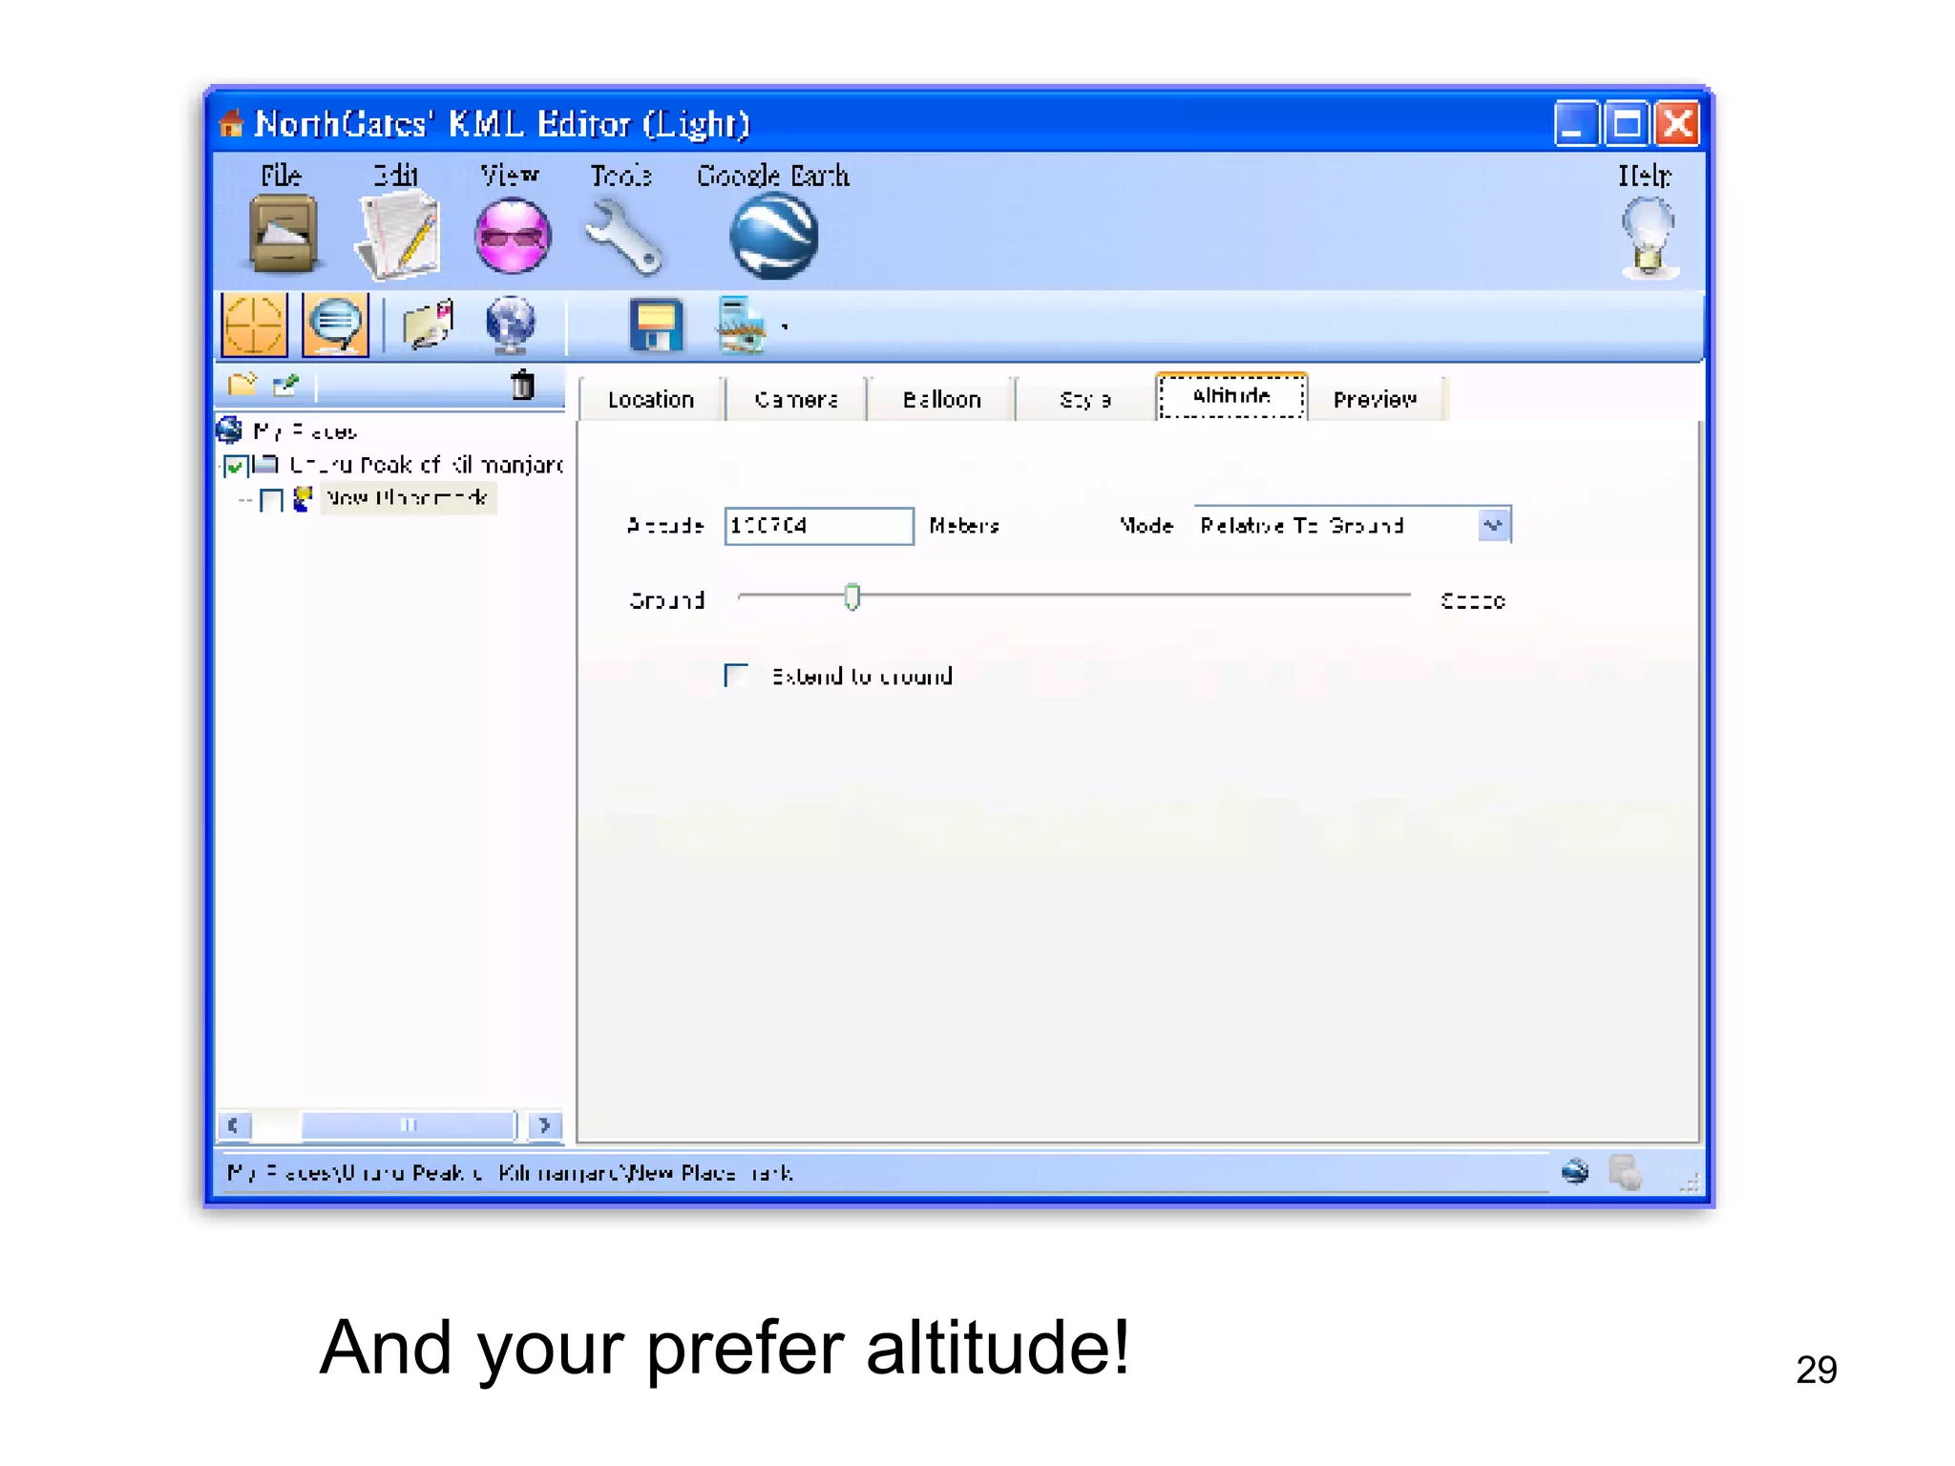
Task: Toggle the Uhuru Peak folder checkbox
Action: tap(236, 467)
